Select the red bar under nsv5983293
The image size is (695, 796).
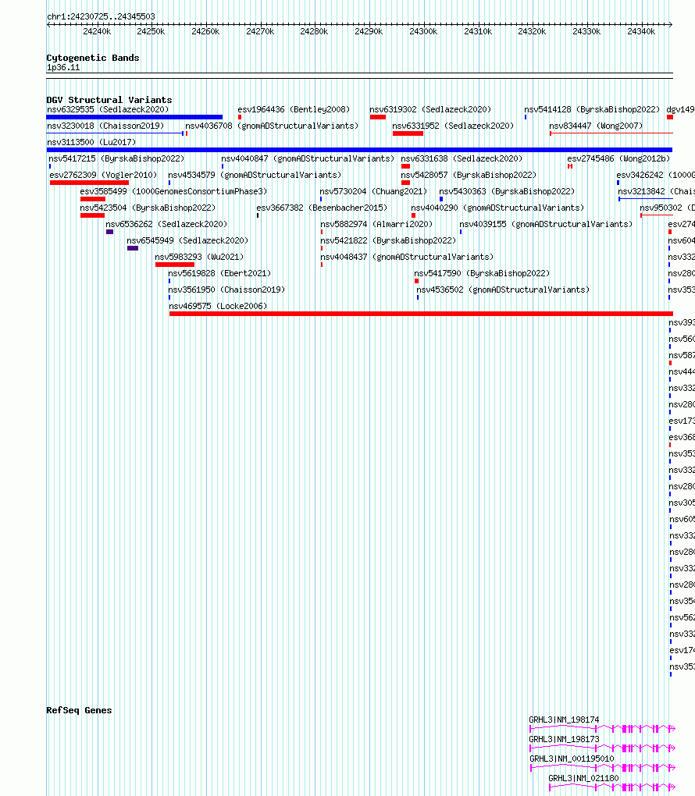(175, 265)
